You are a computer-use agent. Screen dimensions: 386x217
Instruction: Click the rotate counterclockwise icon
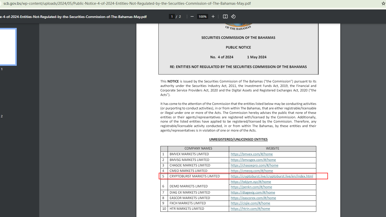coord(233,16)
